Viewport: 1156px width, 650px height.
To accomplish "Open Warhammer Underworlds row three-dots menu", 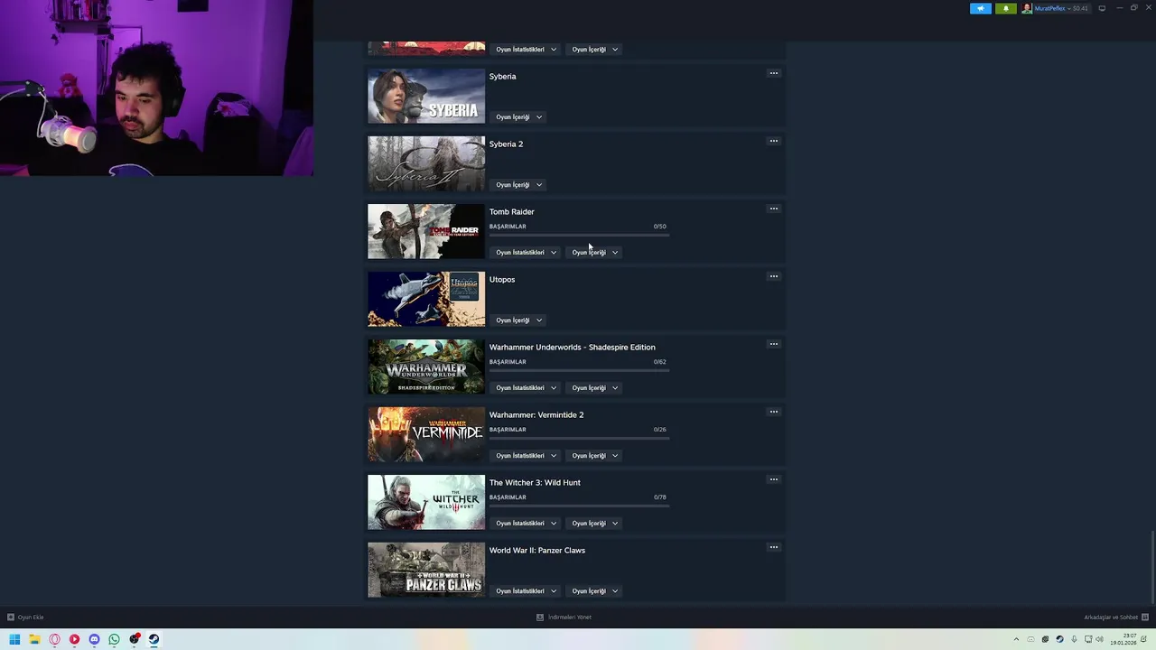I will [x=774, y=344].
